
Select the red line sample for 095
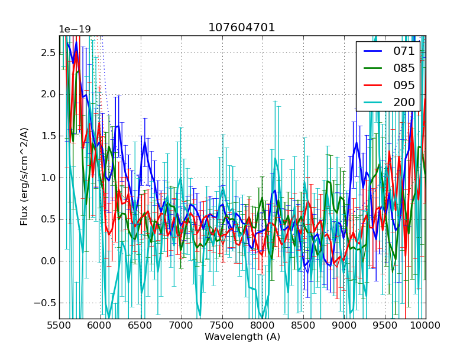click(x=372, y=85)
